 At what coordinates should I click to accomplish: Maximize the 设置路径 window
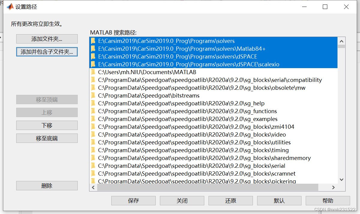tap(325, 7)
